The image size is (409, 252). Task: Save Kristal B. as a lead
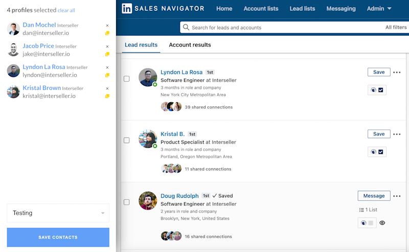379,134
